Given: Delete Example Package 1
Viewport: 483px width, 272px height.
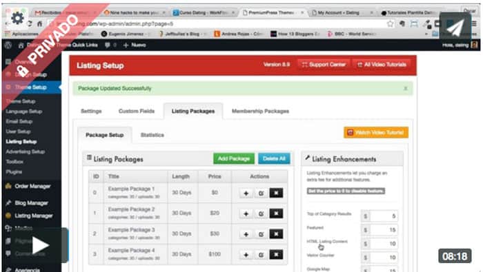Looking at the screenshot, I should (276, 193).
